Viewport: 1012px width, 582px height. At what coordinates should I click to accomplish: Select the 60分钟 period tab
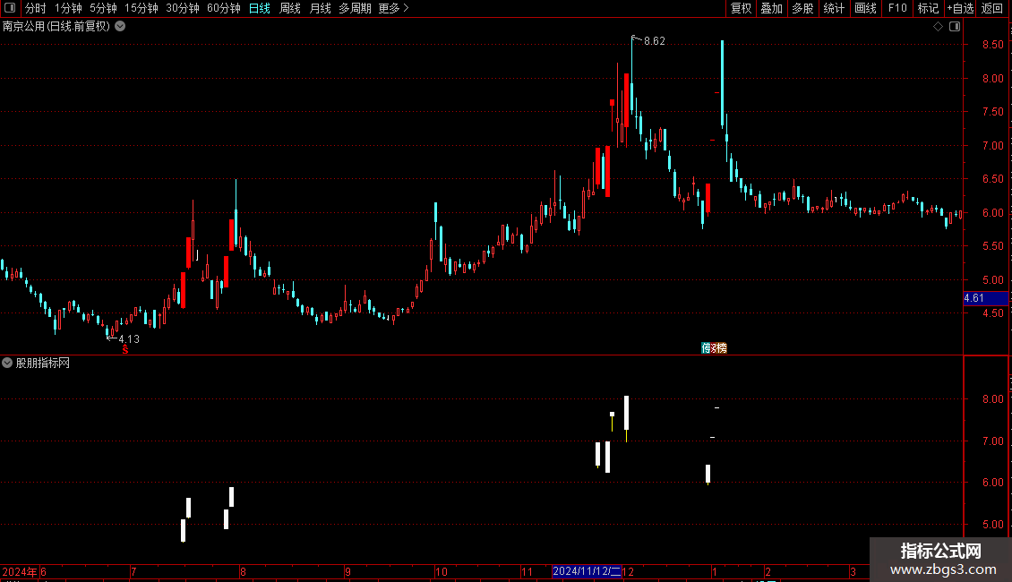(223, 8)
